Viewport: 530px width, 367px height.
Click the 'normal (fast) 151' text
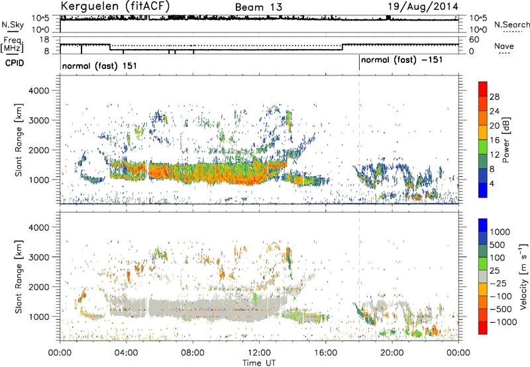(x=99, y=66)
